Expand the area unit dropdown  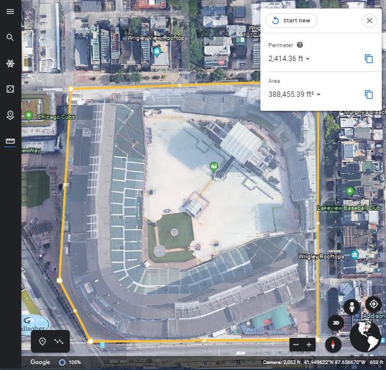click(319, 94)
